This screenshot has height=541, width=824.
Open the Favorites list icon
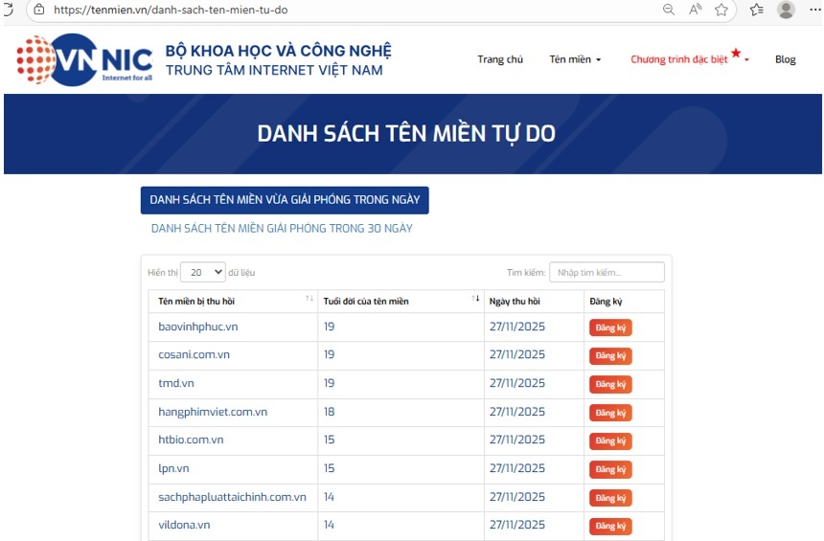[x=756, y=10]
